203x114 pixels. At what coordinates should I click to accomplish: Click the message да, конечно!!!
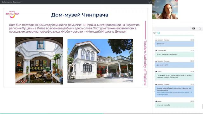pos(174,65)
